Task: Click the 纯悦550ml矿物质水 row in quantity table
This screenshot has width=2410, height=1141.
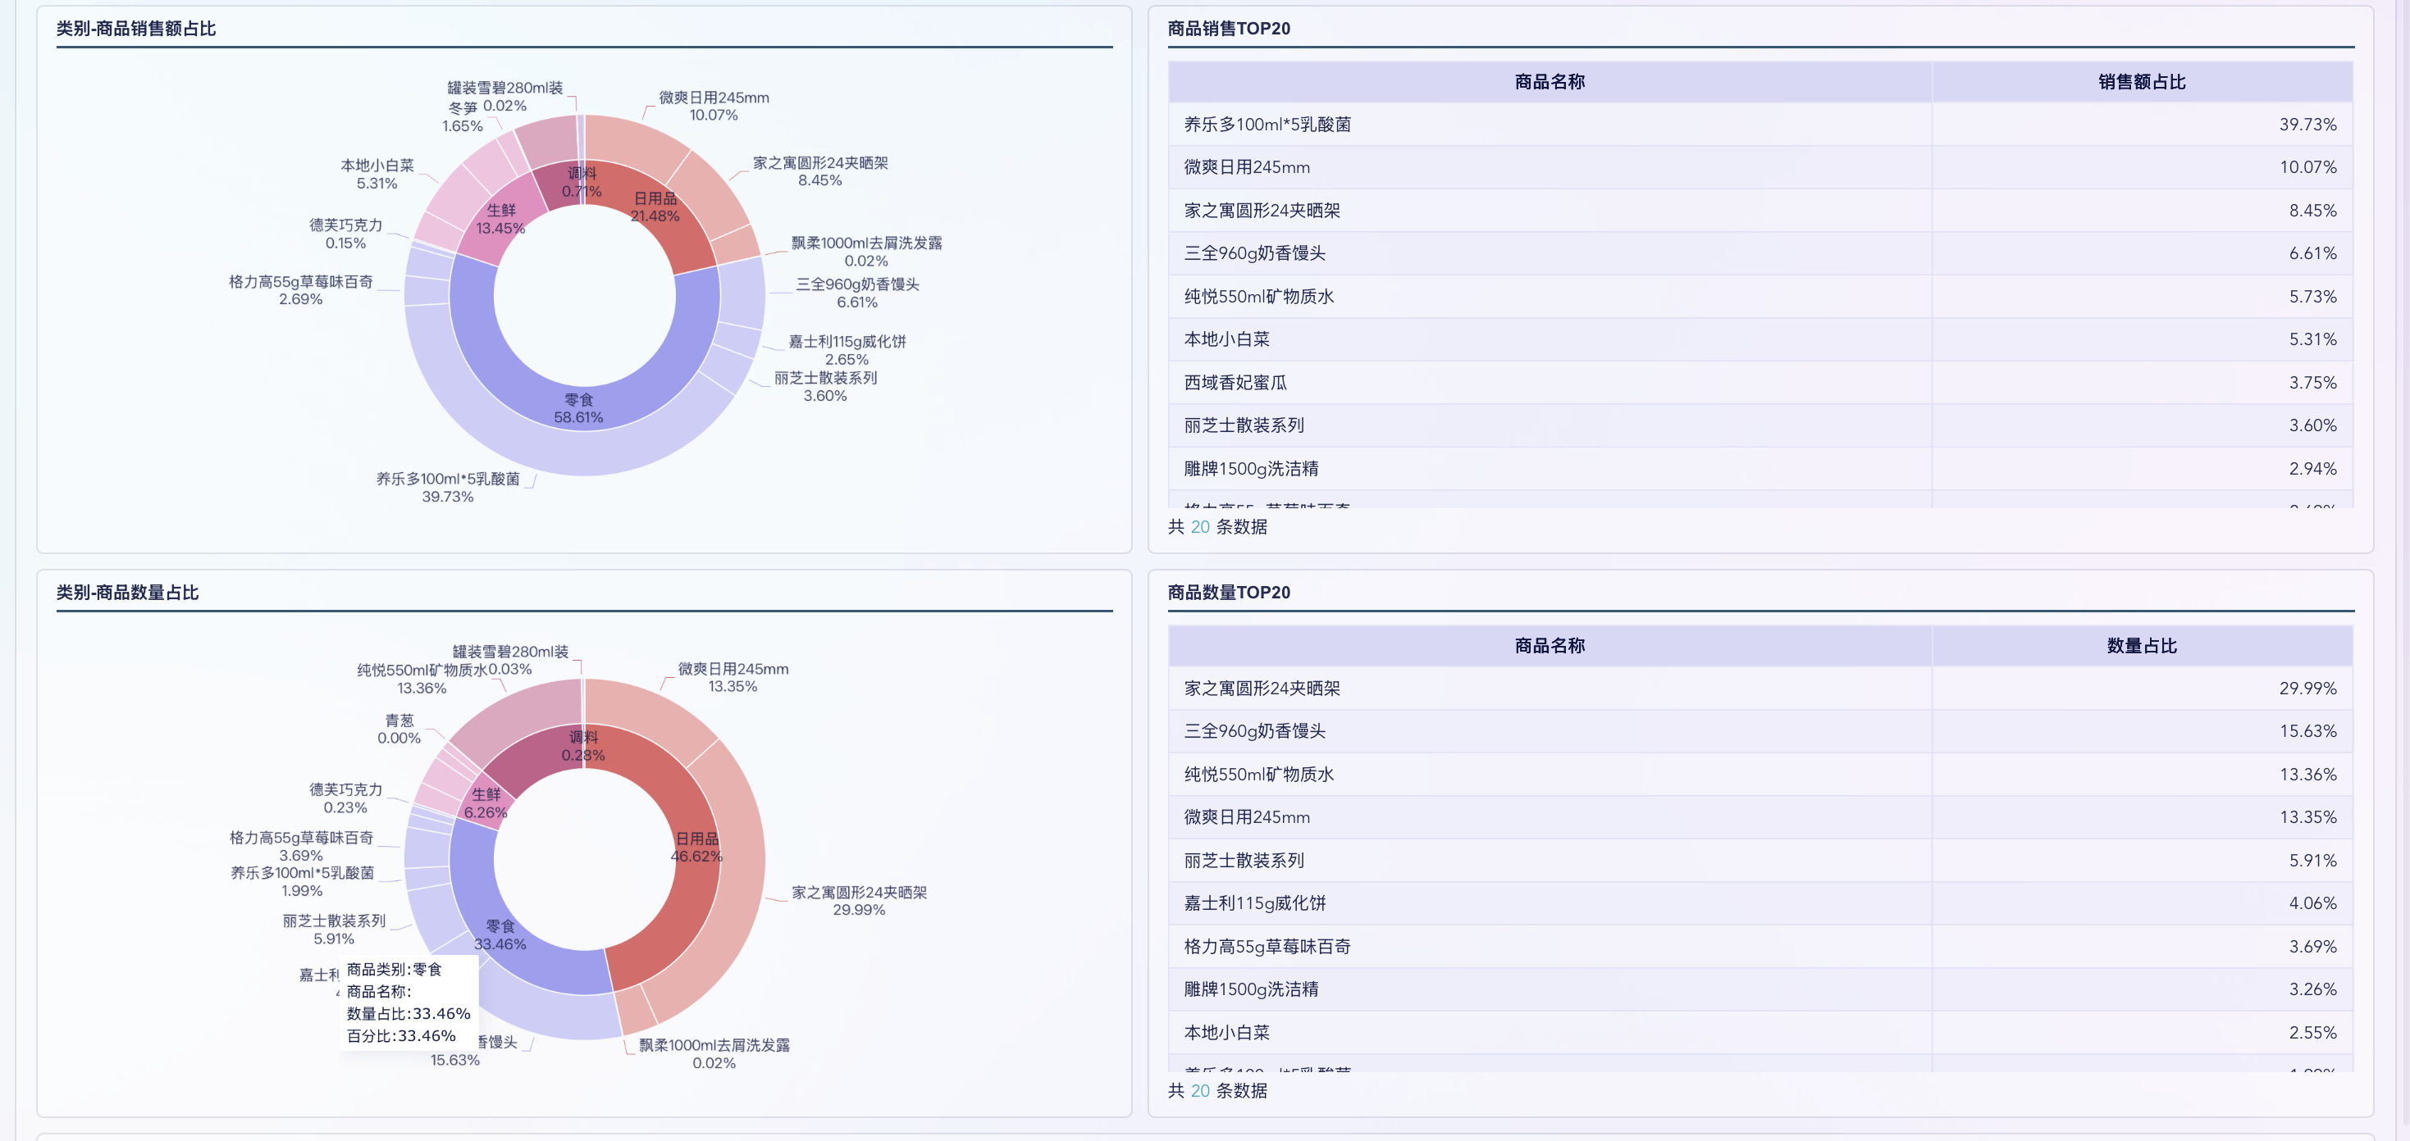Action: coord(1261,775)
